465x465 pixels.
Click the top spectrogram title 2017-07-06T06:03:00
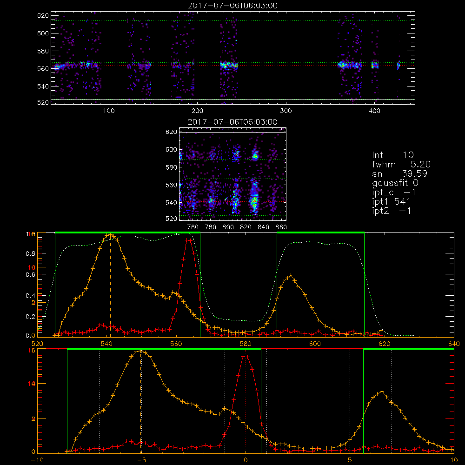pos(233,6)
